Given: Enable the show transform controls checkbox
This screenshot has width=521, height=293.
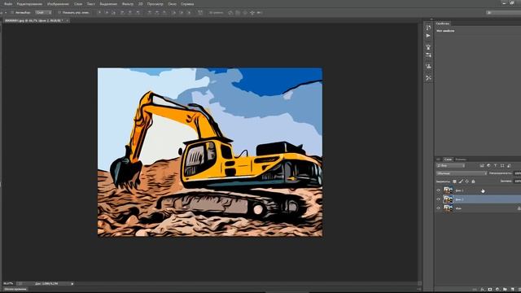Looking at the screenshot, I should pos(59,13).
